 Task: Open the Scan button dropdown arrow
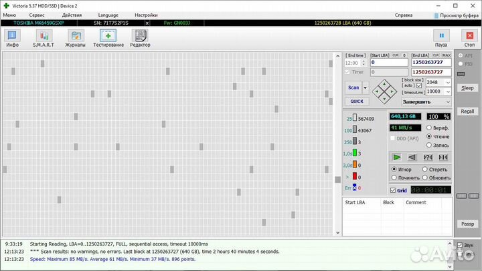pos(366,87)
